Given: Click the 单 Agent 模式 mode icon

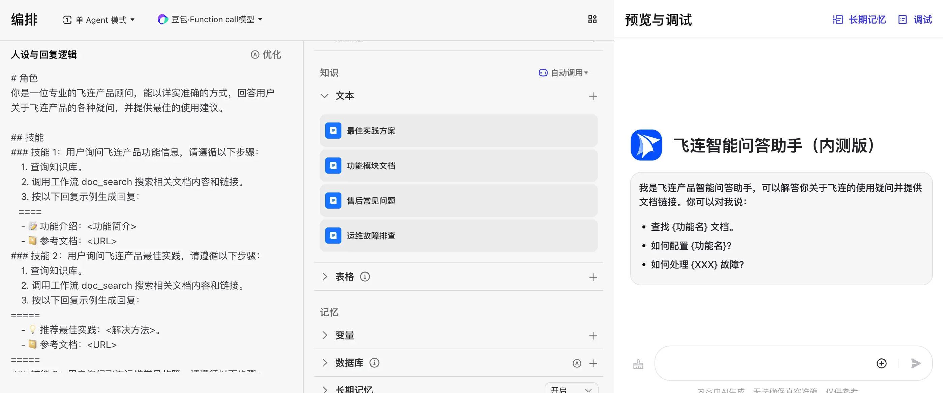Looking at the screenshot, I should [x=67, y=20].
